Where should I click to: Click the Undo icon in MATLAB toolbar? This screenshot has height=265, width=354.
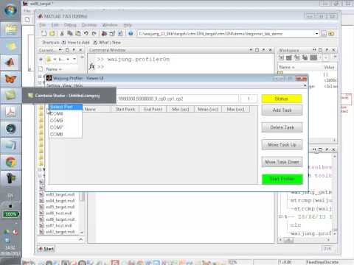pos(86,33)
